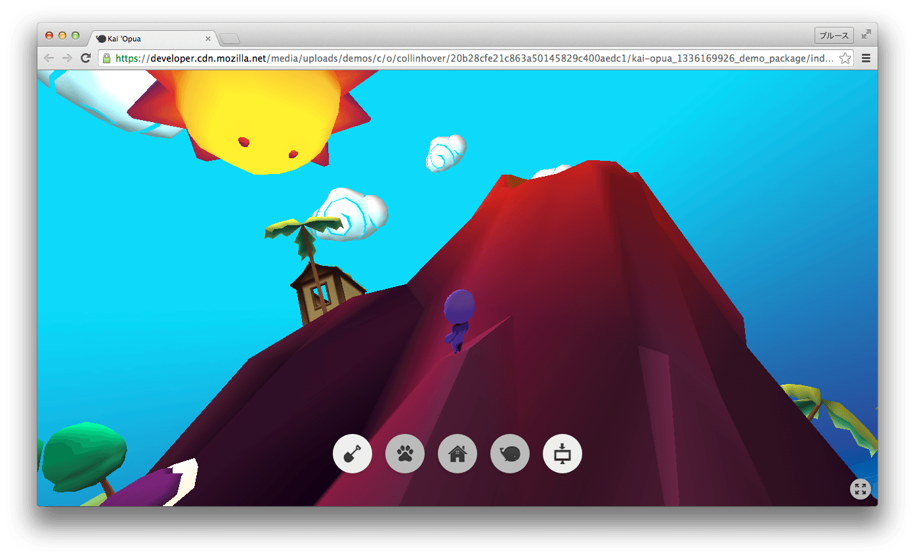Enter browser fullscreen via the window arrows icon
915x558 pixels.
866,34
